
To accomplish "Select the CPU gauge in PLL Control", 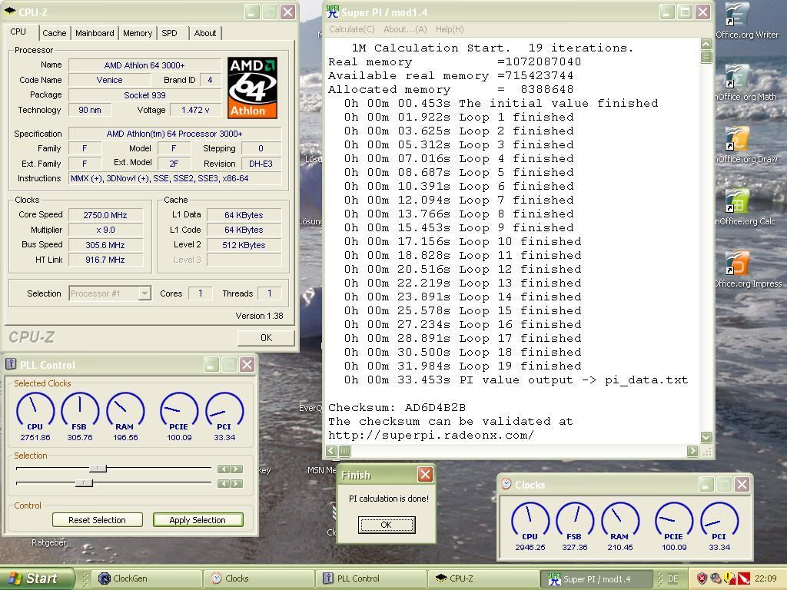I will (x=35, y=416).
